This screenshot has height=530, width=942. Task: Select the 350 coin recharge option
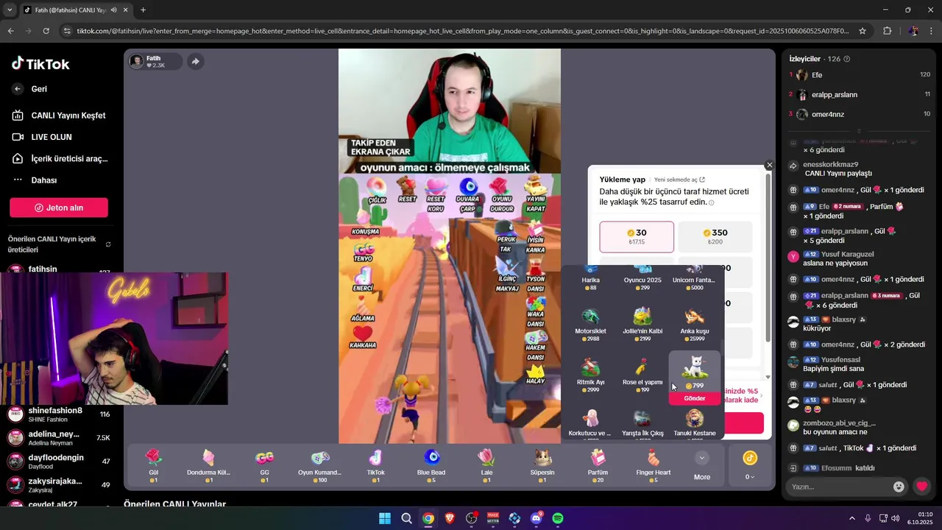715,237
